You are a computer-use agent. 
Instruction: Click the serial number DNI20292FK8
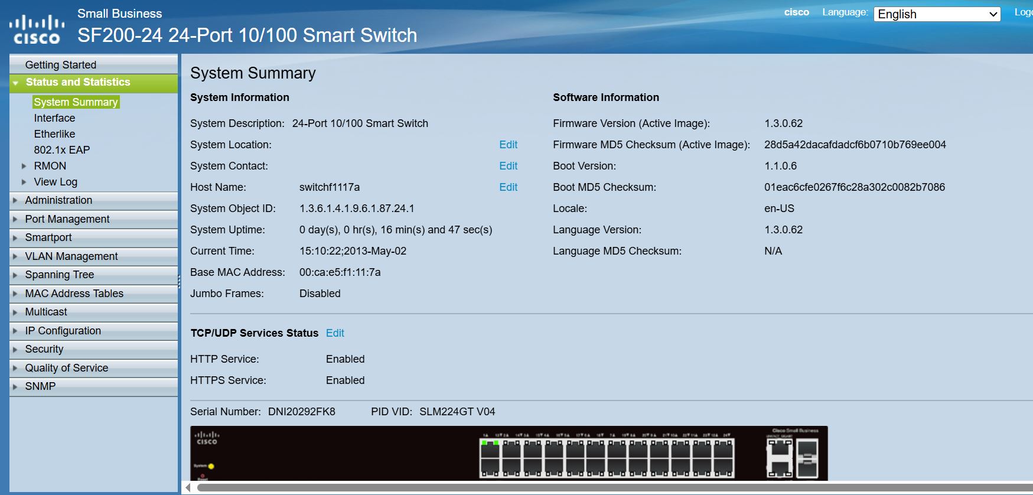(x=301, y=412)
